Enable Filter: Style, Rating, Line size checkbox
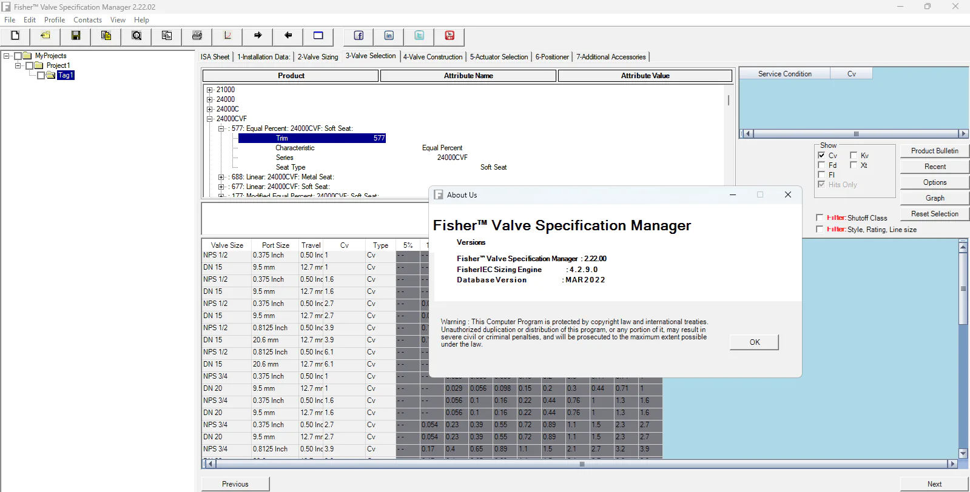970x492 pixels. [x=820, y=229]
